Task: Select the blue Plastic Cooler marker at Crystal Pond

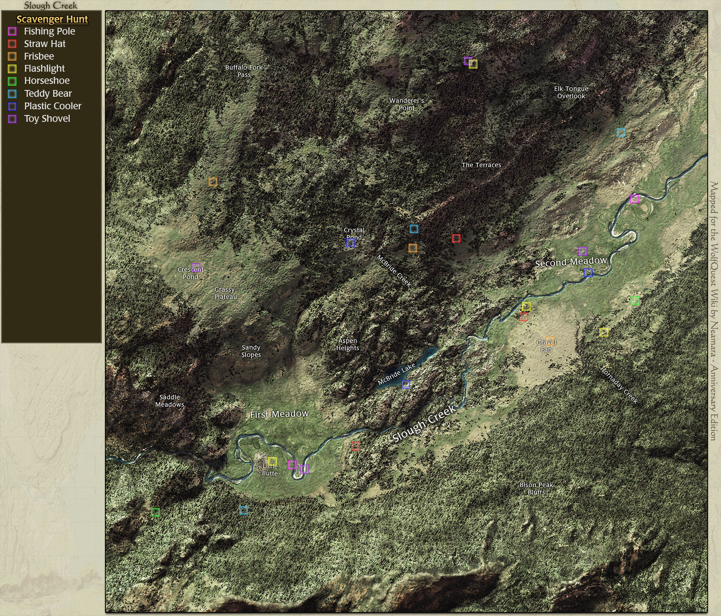Action: 351,243
